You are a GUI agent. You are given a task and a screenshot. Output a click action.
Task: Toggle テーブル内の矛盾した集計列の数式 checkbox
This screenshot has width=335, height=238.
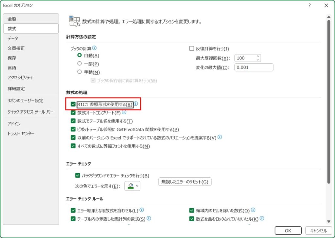tap(73, 219)
